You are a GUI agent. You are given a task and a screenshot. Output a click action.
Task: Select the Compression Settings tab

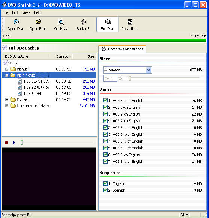[122, 49]
